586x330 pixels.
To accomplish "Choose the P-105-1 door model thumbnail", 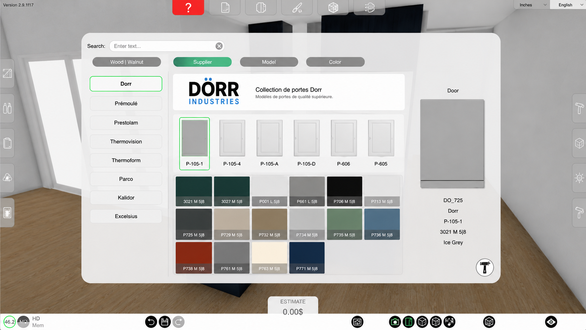I will (195, 143).
